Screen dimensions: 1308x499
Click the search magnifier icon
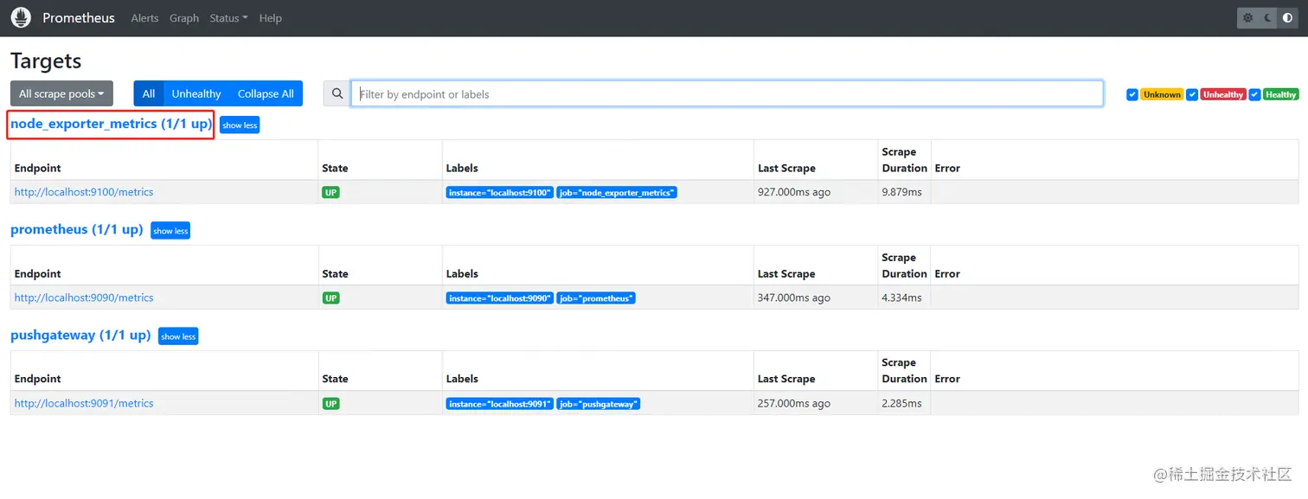point(337,93)
